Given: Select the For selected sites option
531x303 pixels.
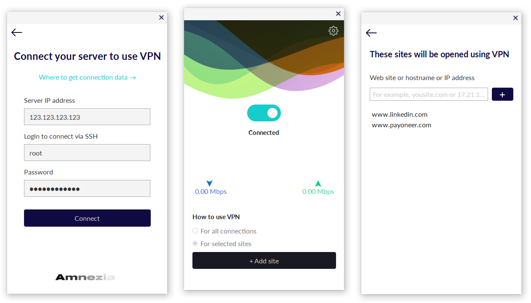Looking at the screenshot, I should [222, 244].
